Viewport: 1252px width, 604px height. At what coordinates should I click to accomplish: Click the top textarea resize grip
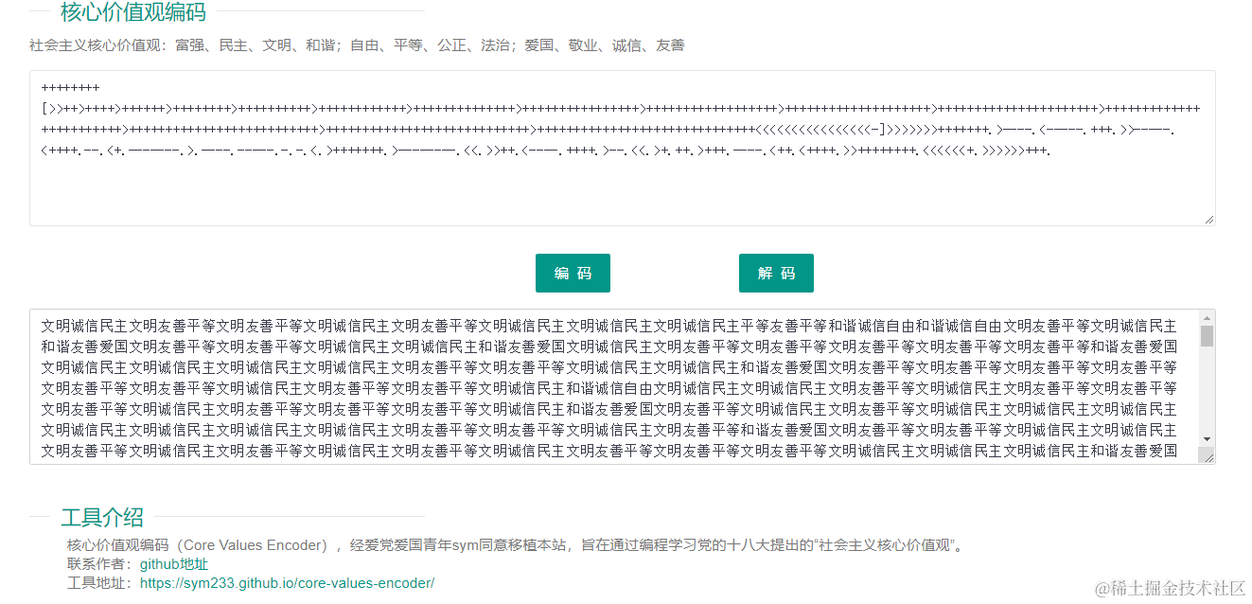click(1209, 220)
